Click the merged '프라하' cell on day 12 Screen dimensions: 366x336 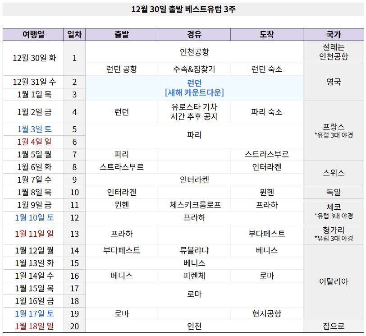pyautogui.click(x=194, y=218)
